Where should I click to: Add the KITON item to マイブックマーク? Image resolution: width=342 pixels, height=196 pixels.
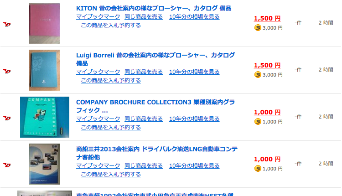point(98,17)
